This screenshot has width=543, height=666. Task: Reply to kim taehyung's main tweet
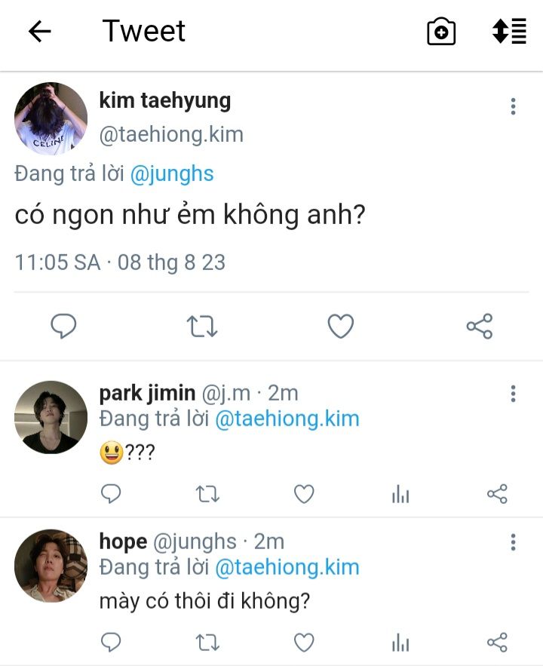coord(64,326)
